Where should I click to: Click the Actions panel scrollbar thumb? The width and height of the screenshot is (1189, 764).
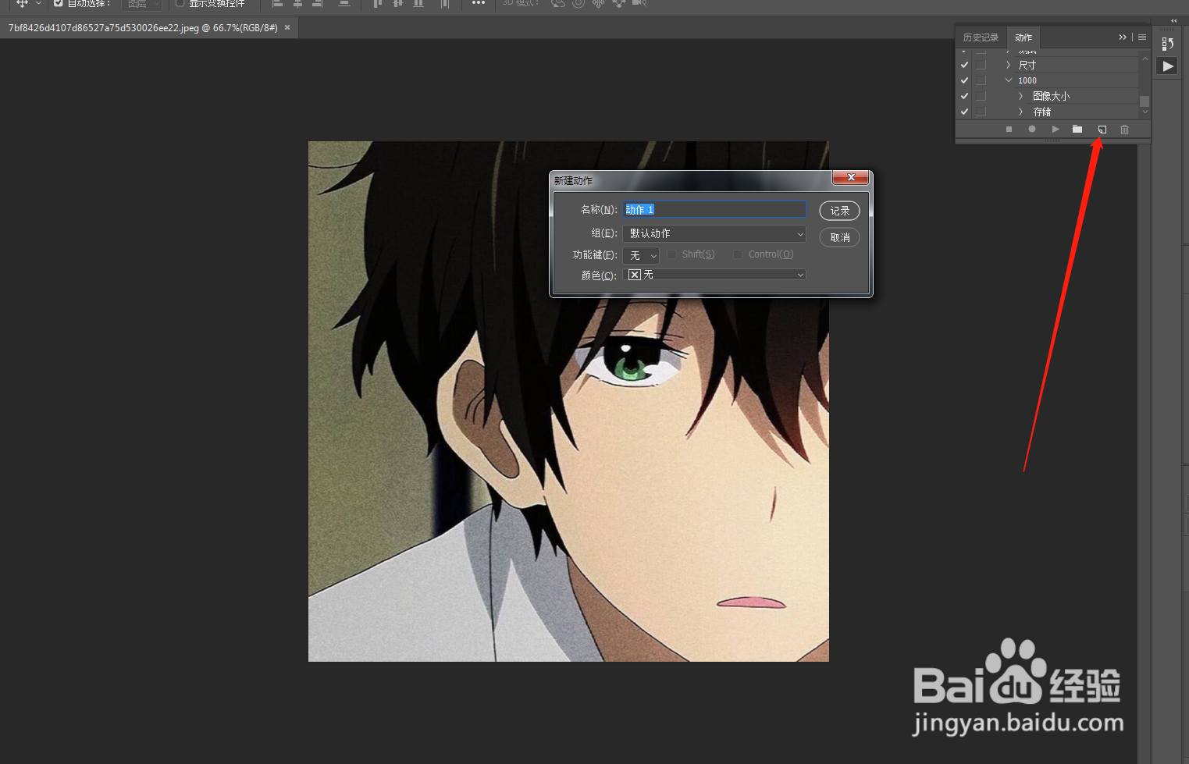[1145, 101]
